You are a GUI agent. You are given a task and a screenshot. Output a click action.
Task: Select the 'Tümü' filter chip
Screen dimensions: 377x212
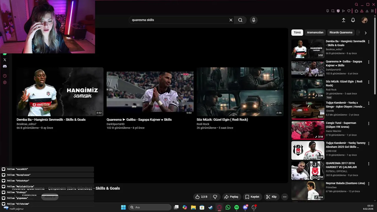[297, 32]
